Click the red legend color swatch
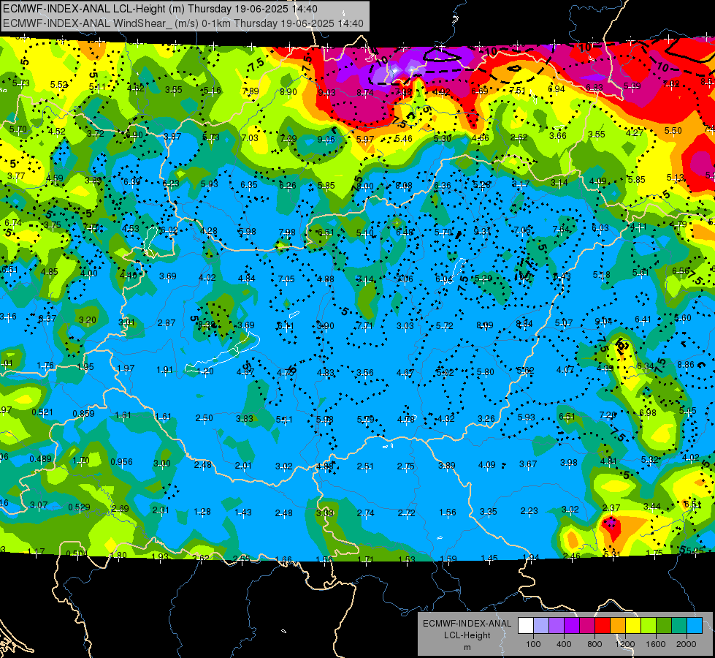Viewport: 715px width, 658px height. tap(603, 625)
